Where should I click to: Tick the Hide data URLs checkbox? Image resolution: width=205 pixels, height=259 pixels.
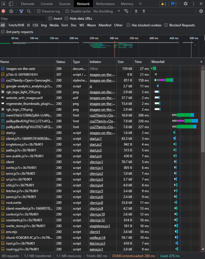coord(66,19)
